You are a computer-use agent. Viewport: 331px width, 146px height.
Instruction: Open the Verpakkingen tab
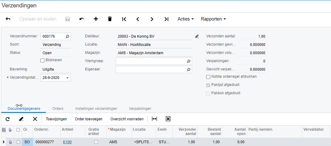click(141, 109)
